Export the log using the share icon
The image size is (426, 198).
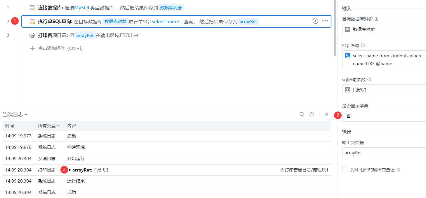312,114
